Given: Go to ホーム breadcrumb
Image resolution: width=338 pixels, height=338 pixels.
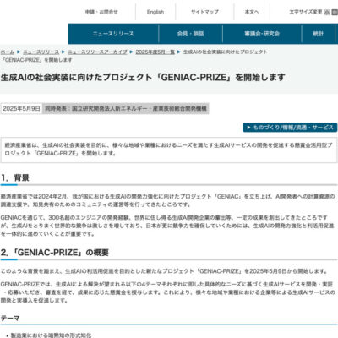Looking at the screenshot, I should [x=8, y=52].
